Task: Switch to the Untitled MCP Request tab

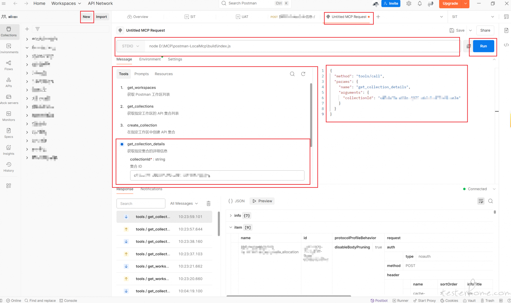Action: point(349,17)
